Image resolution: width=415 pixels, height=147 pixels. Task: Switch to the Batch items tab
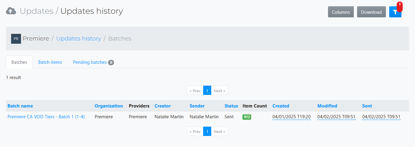tap(50, 62)
